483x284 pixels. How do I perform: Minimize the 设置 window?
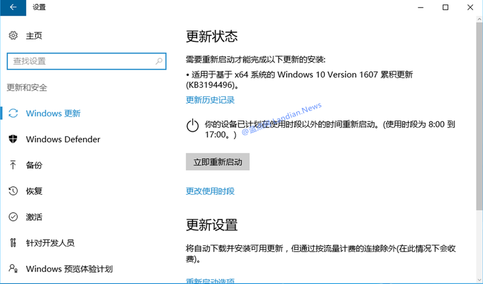[x=420, y=8]
